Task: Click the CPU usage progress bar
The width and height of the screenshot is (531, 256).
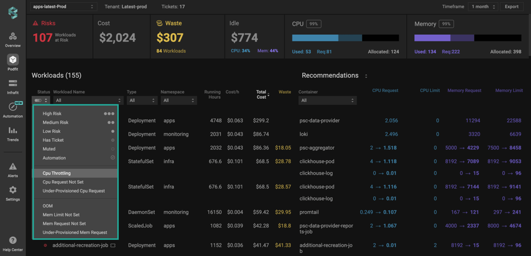Action: [x=345, y=38]
